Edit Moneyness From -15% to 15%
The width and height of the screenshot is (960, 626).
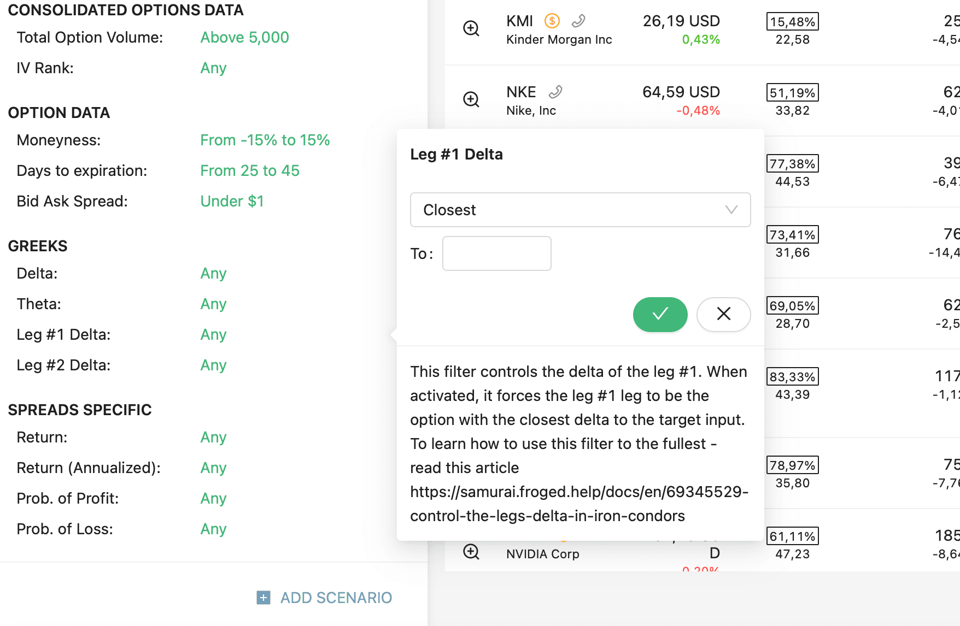265,140
